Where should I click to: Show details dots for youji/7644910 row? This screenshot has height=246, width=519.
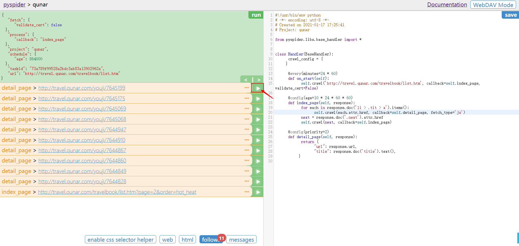pos(247,140)
